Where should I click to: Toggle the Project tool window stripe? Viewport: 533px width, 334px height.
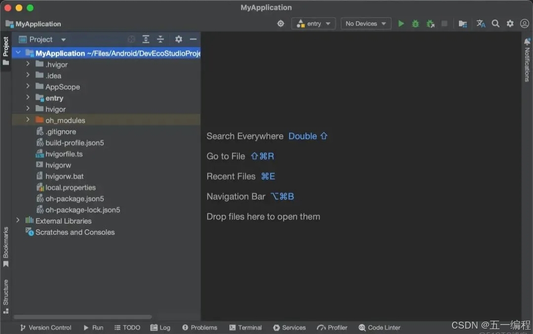(x=6, y=51)
